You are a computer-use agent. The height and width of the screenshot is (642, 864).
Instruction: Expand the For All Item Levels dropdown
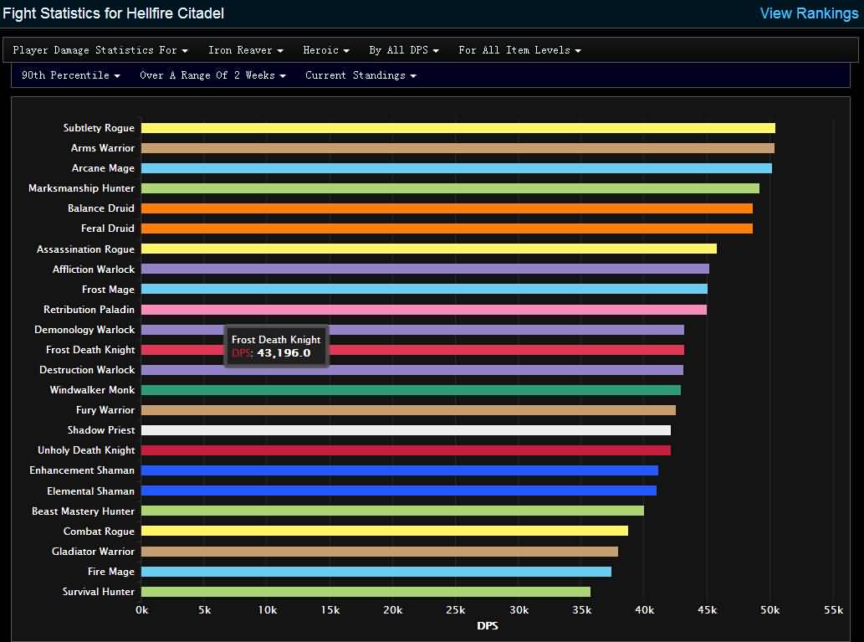pos(519,50)
